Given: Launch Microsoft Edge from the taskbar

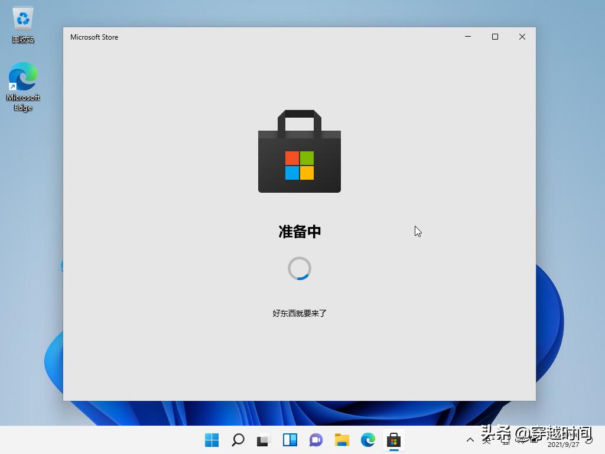Looking at the screenshot, I should (367, 440).
